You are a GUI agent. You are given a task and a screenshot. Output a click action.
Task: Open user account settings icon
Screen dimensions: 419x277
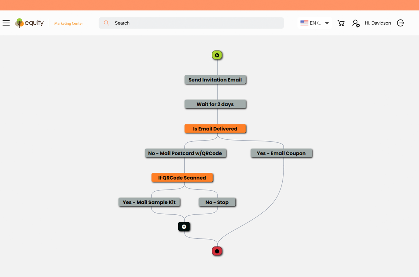(x=356, y=23)
